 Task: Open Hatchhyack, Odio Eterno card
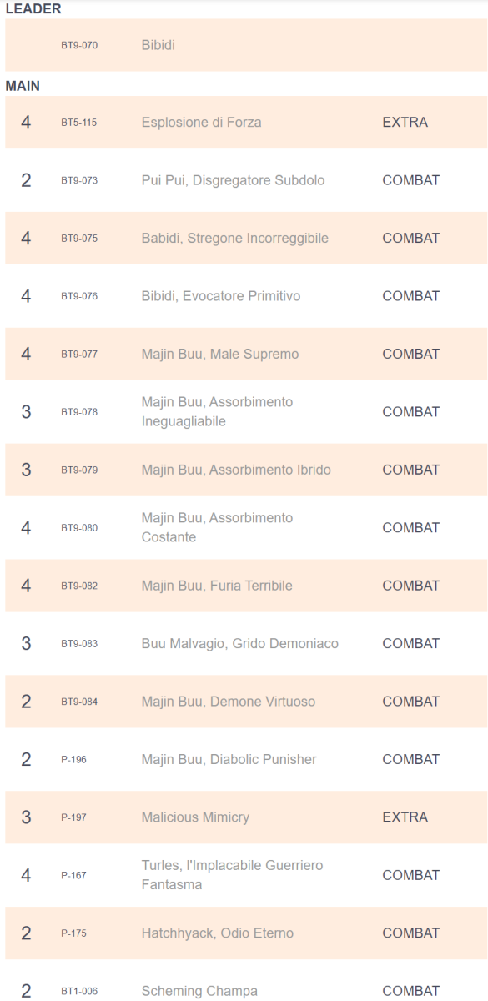click(217, 934)
